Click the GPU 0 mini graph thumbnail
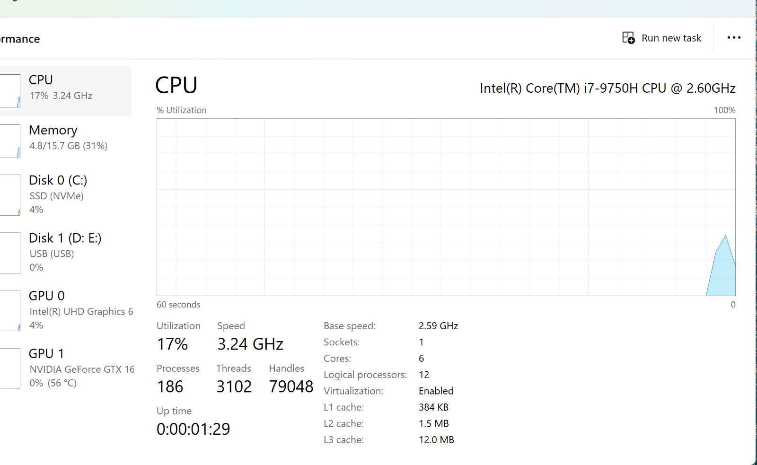This screenshot has width=757, height=465. 10,310
